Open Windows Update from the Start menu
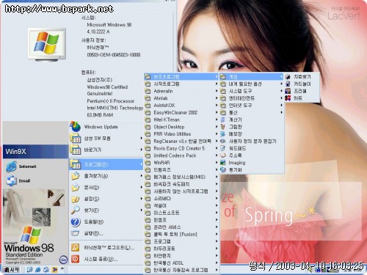367x275 pixels. pyautogui.click(x=106, y=127)
